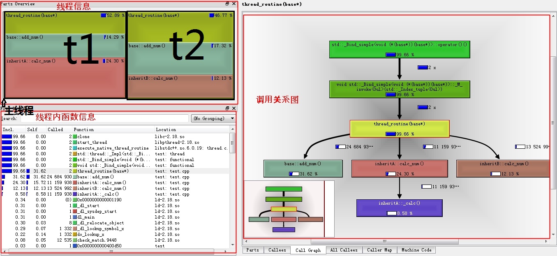Float the function profile panel above Search
Screen dimensions: 557x256
pos(227,108)
